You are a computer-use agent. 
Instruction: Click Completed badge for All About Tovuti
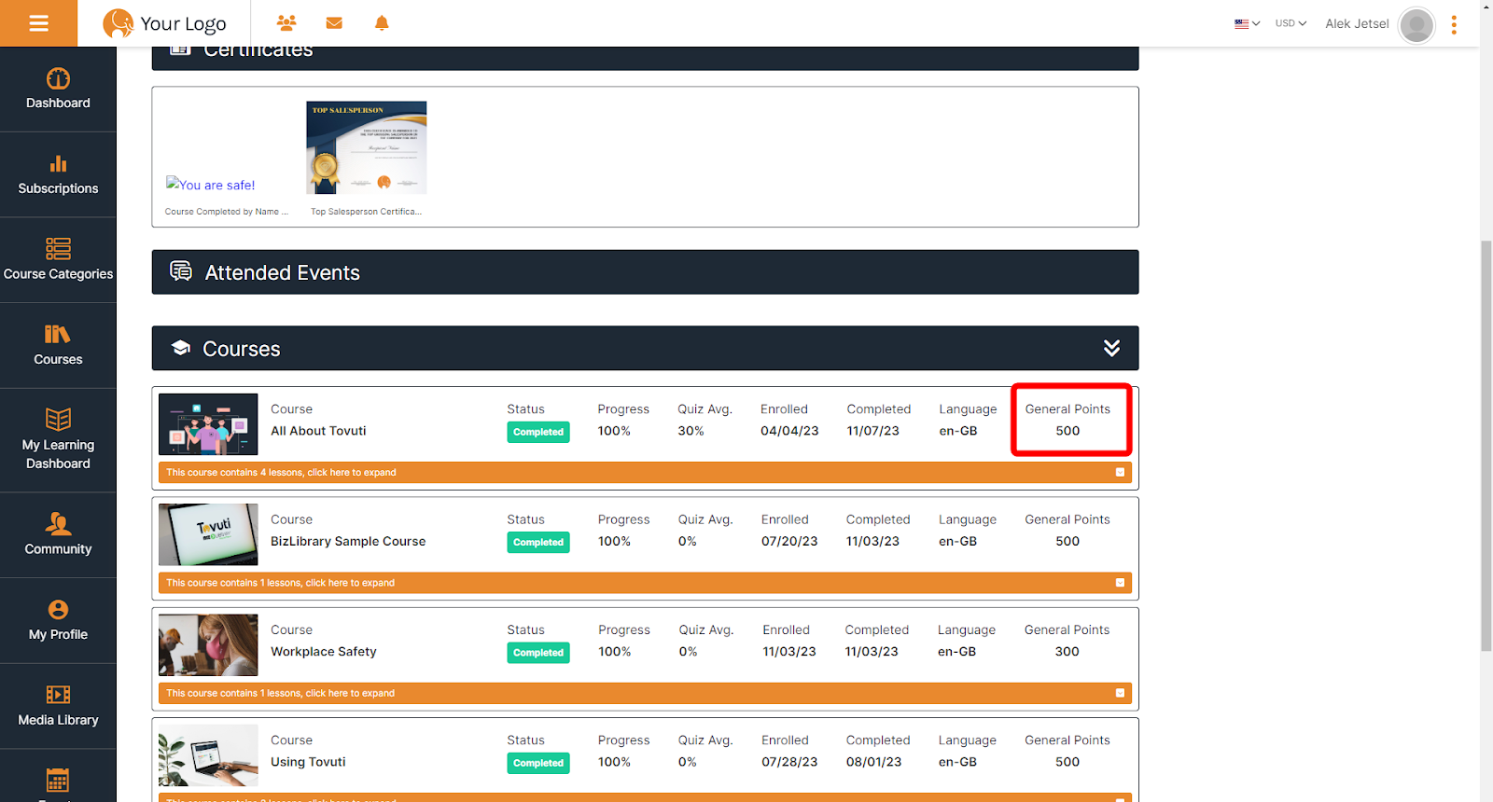click(x=538, y=432)
